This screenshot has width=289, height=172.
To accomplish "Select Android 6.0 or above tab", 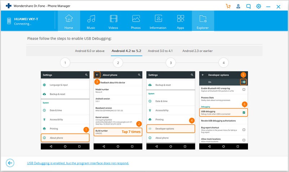I will click(x=90, y=51).
